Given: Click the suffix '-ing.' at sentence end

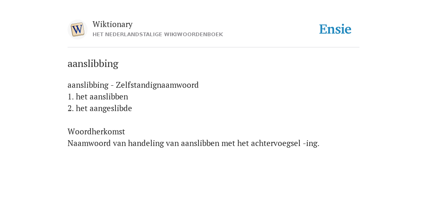Looking at the screenshot, I should pyautogui.click(x=311, y=144).
